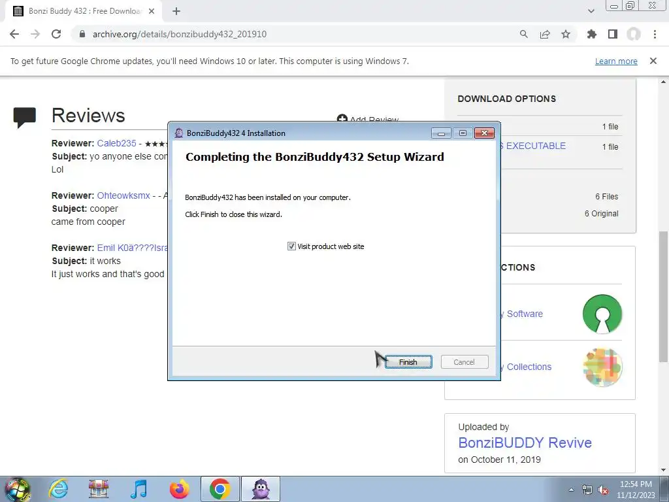Click the network tray icon
669x502 pixels.
587,490
